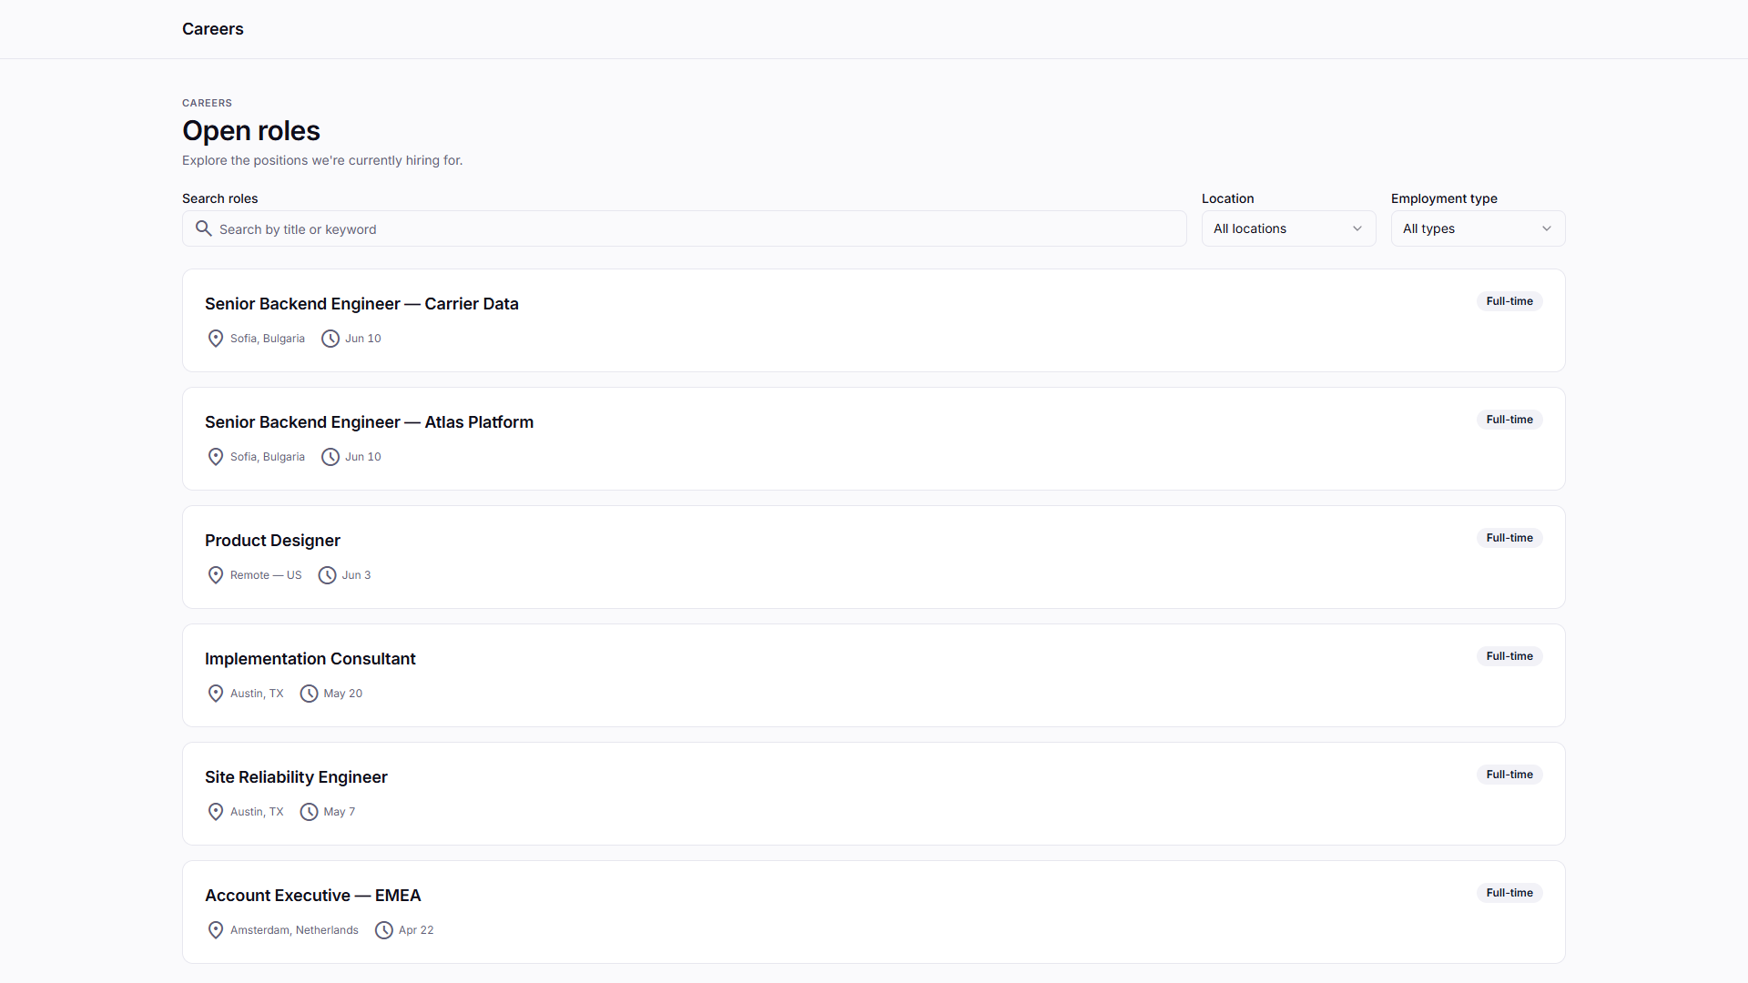This screenshot has width=1748, height=983.
Task: Click the search magnifier icon
Action: click(204, 228)
